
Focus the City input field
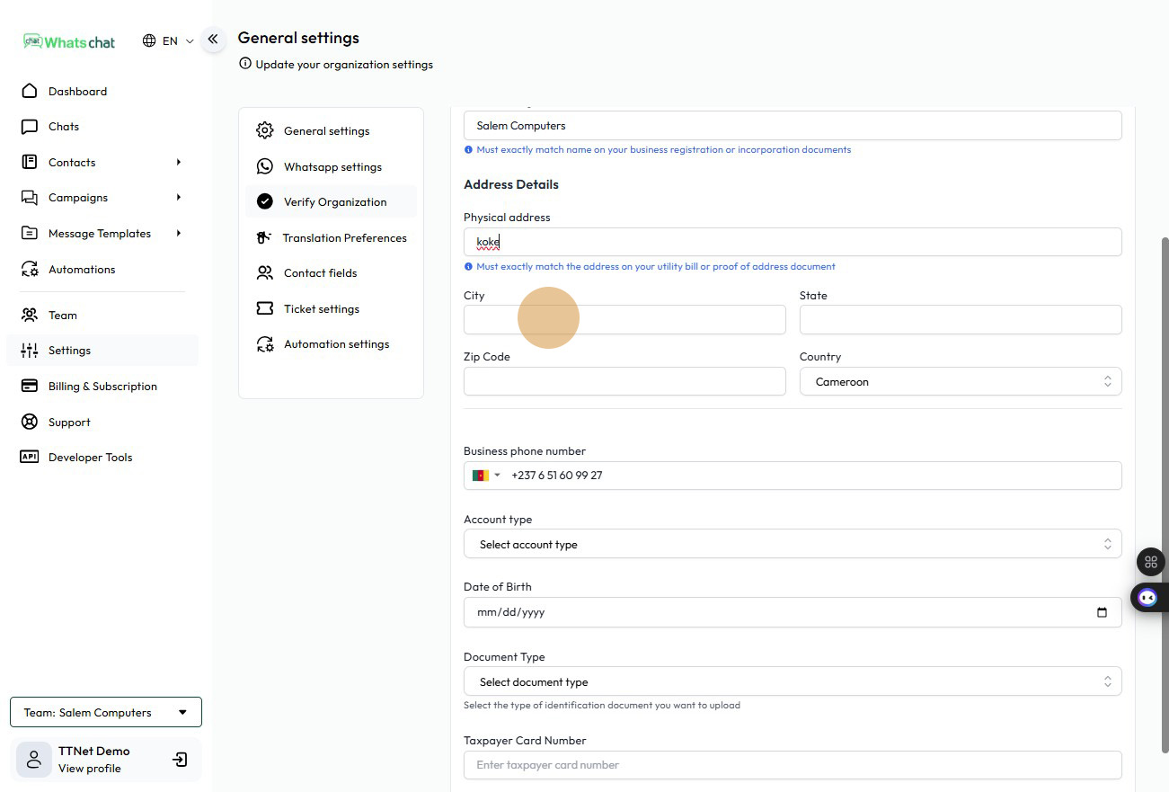tap(624, 319)
